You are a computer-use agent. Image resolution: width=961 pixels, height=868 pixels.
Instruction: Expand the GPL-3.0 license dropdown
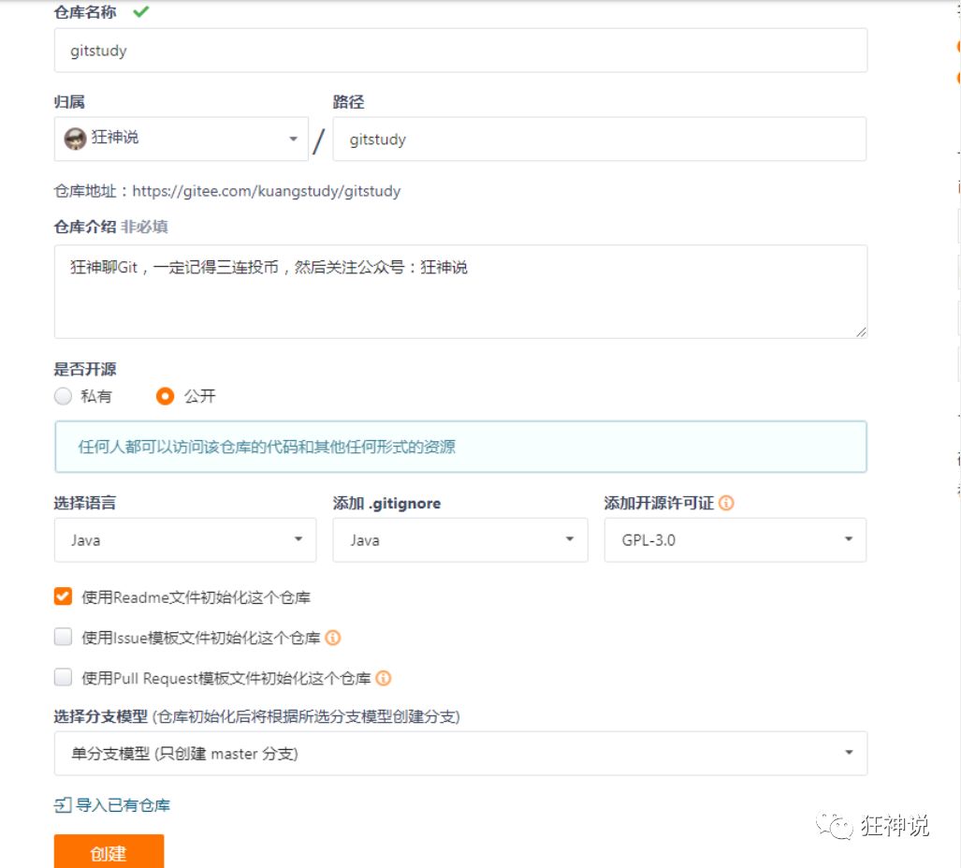pos(734,539)
